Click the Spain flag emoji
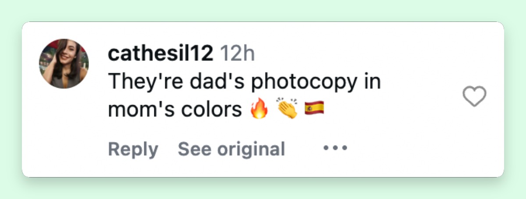 pos(314,107)
